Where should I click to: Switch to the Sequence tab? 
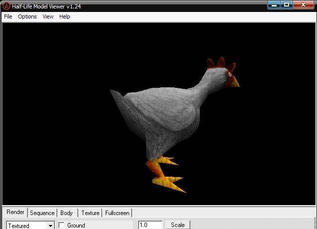point(42,213)
